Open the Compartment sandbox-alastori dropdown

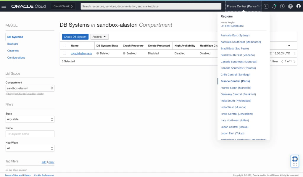point(30,88)
